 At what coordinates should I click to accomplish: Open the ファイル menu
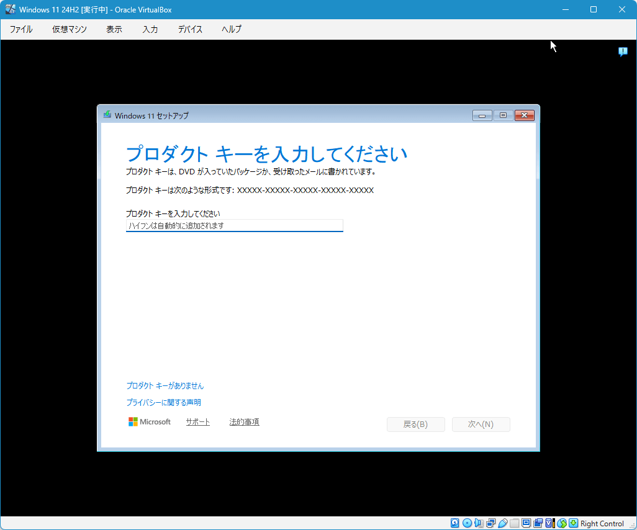coord(21,29)
